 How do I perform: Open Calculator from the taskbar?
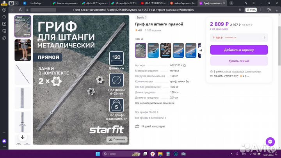click(x=168, y=154)
